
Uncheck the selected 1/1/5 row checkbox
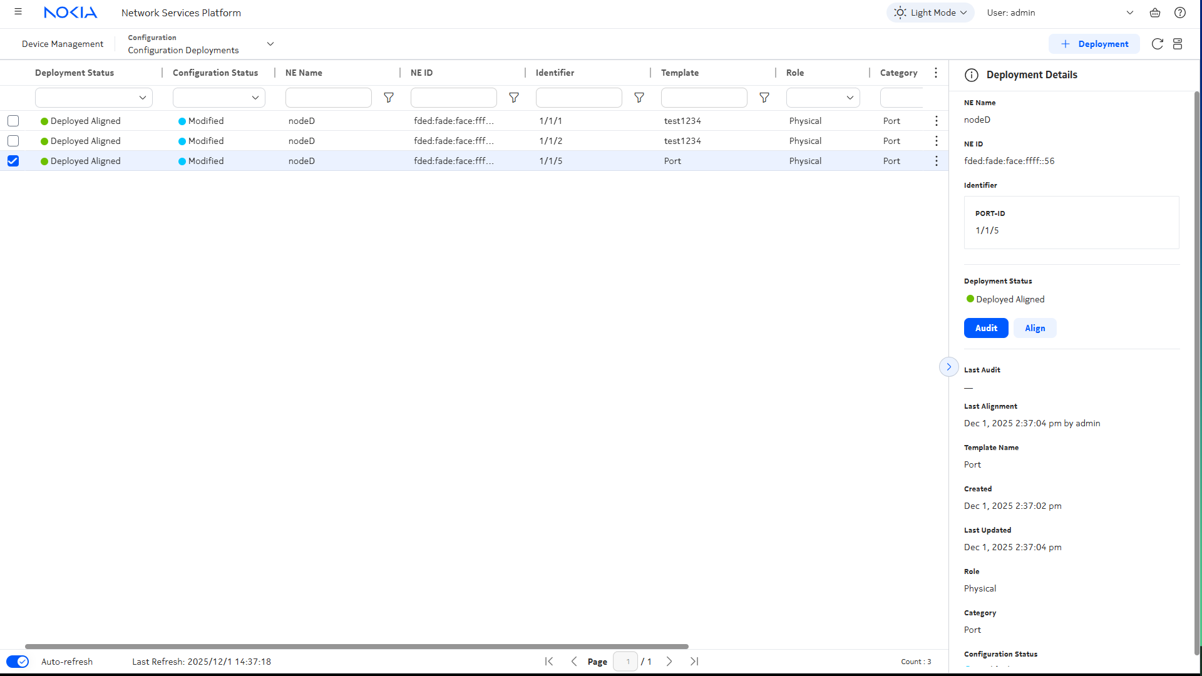[x=13, y=161]
